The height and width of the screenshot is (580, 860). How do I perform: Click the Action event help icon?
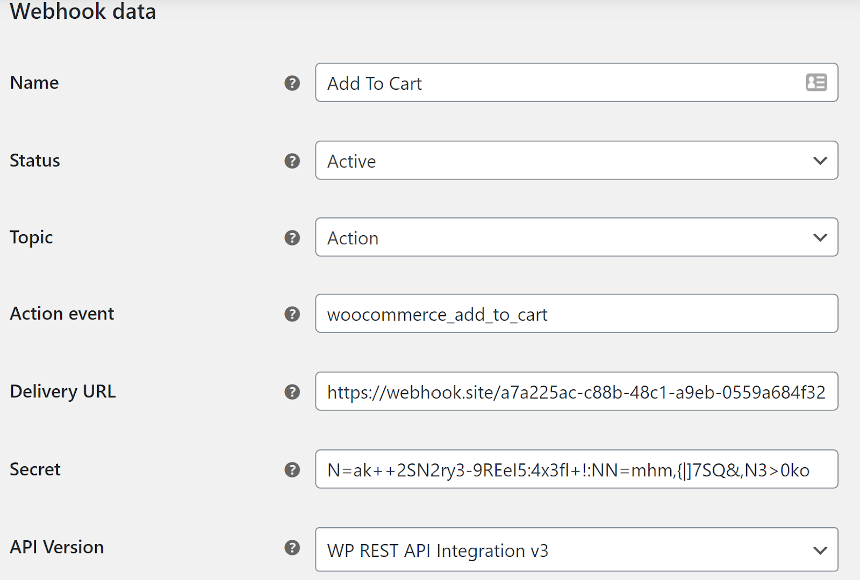pos(292,314)
